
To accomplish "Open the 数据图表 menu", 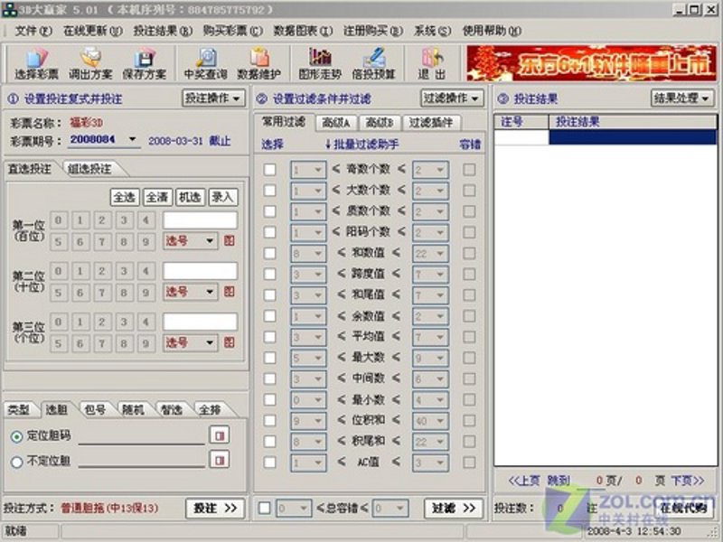I will coord(303,31).
